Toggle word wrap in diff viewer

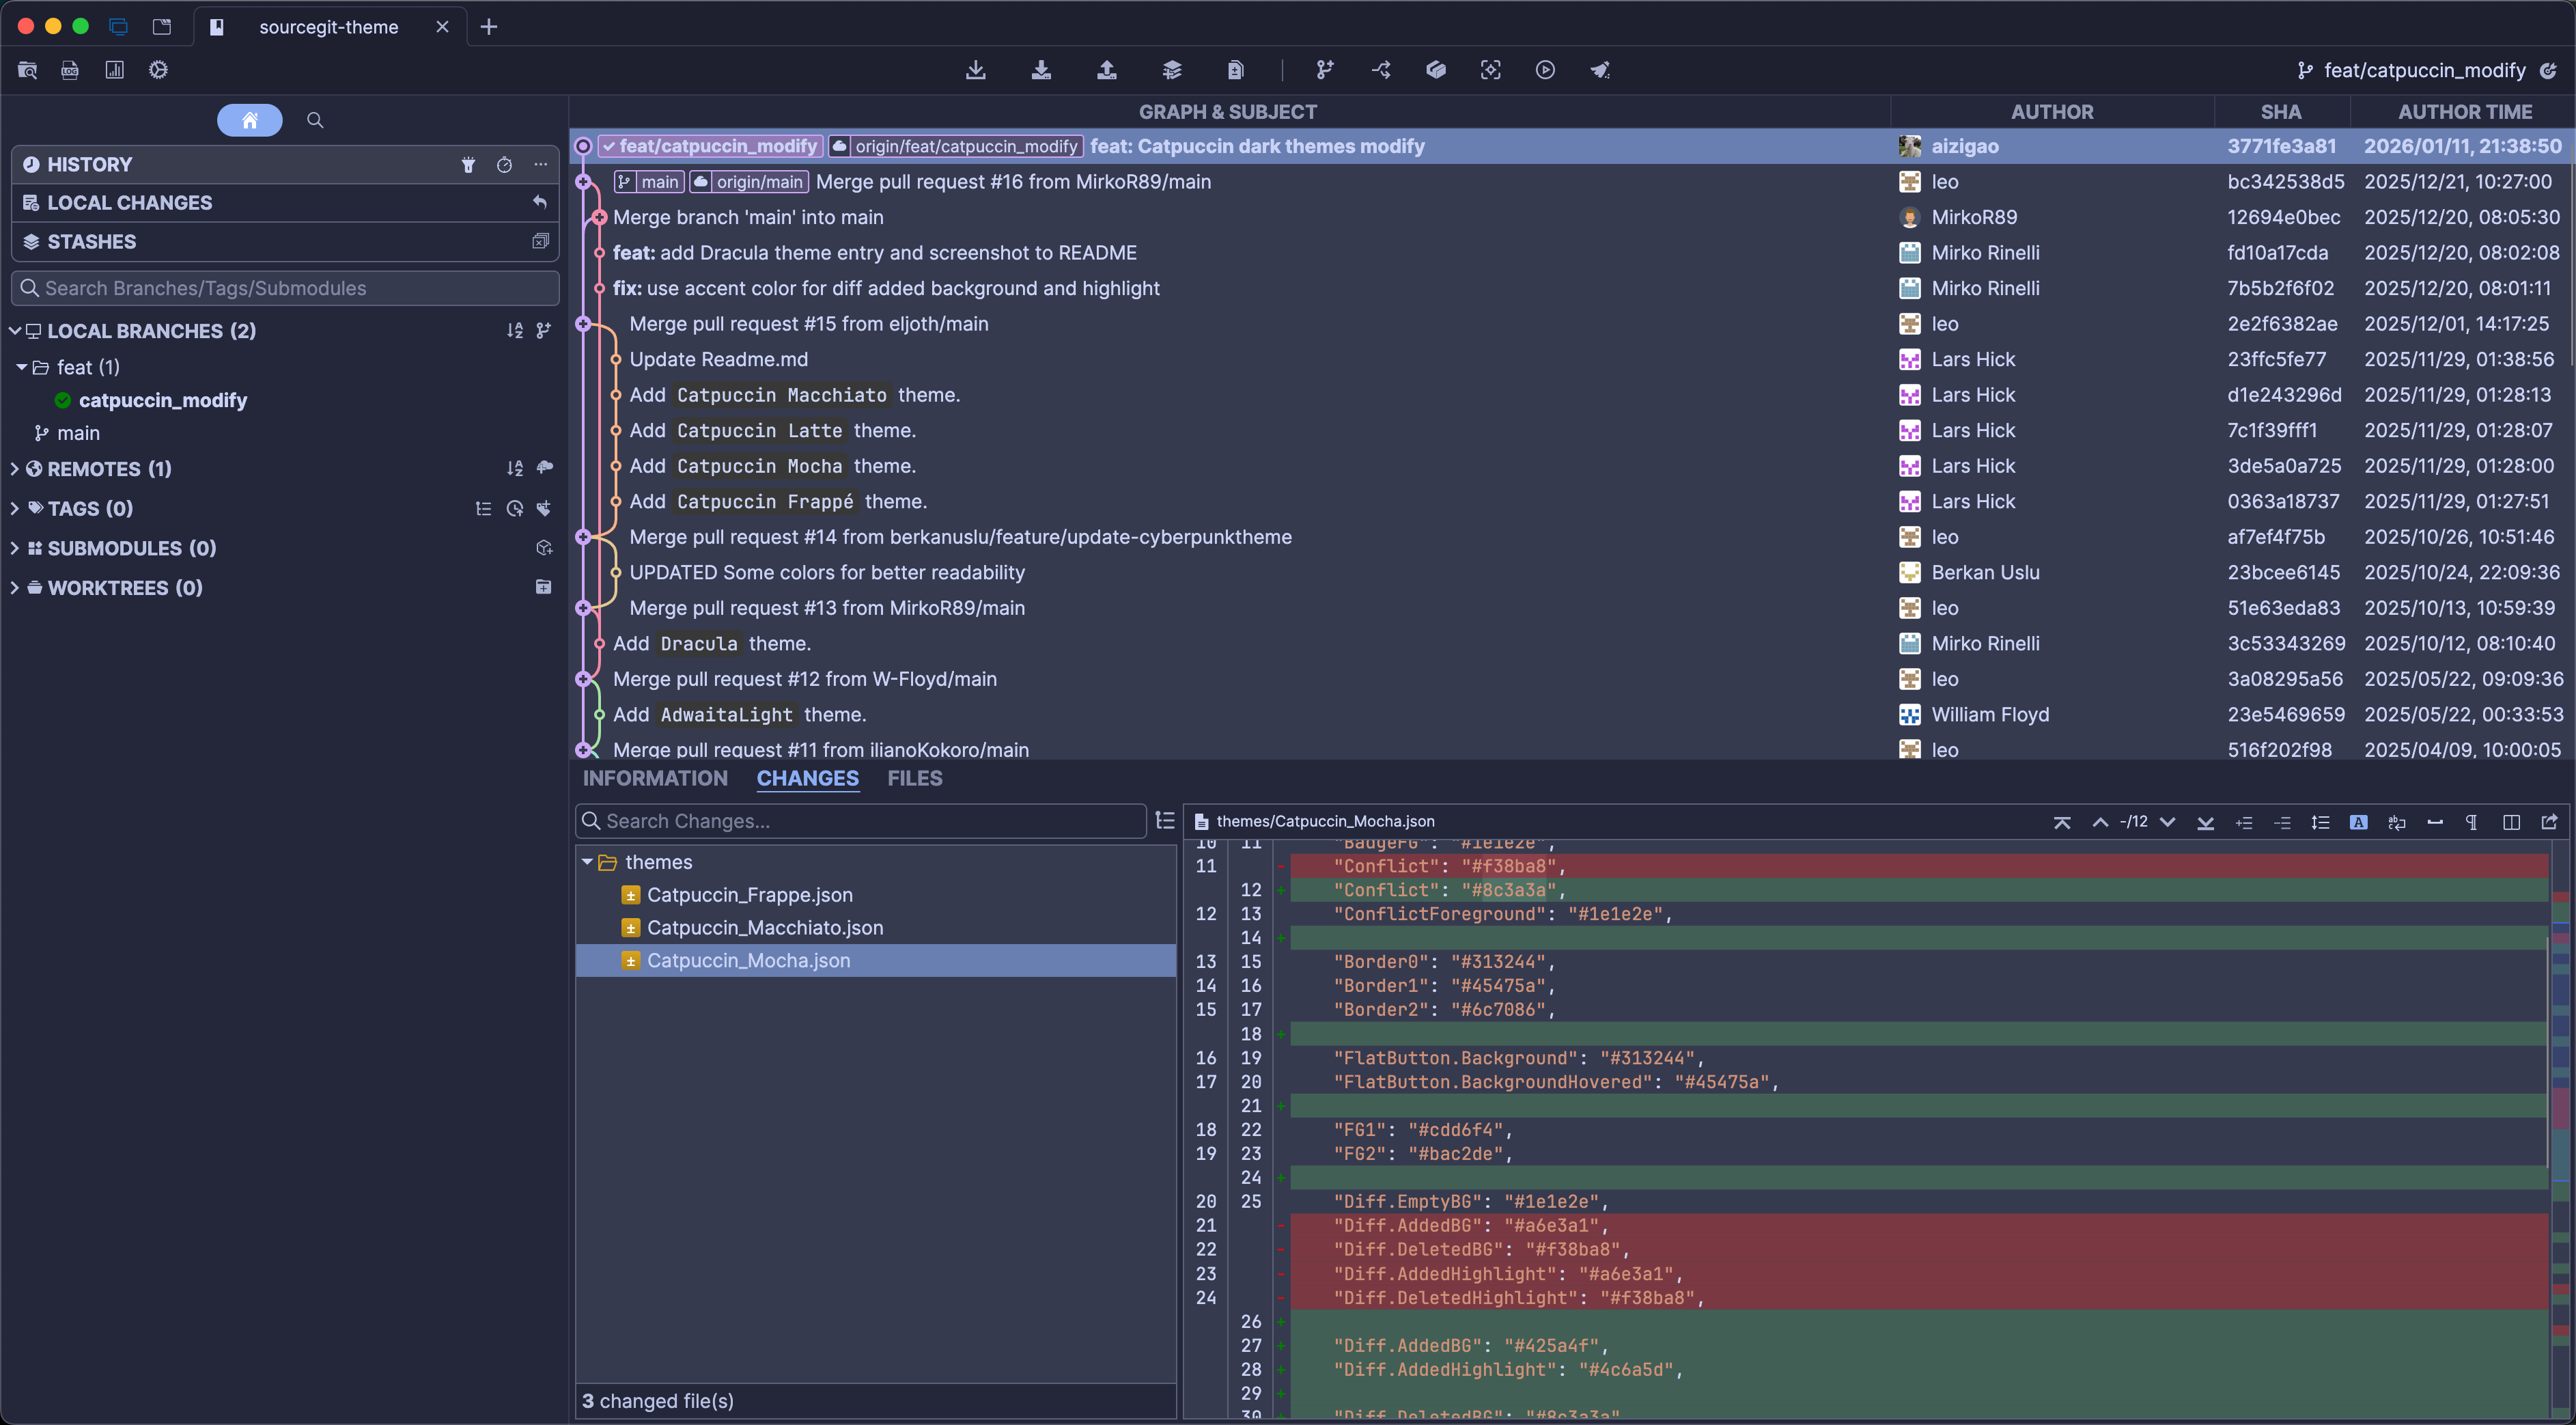[x=2396, y=822]
